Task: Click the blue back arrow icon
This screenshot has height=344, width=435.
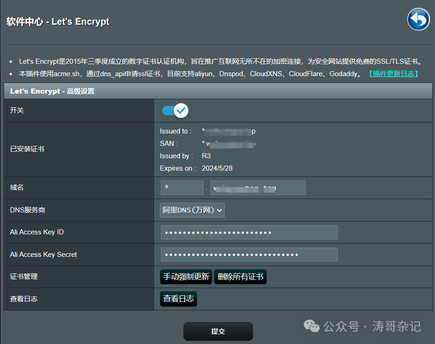Action: click(418, 20)
